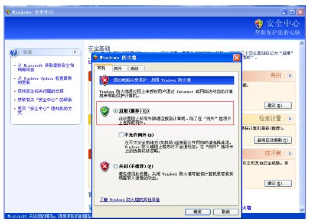Click the Windows 防火墙 dialog title icon
Viewport: 310px width, 223px height.
pos(96,57)
